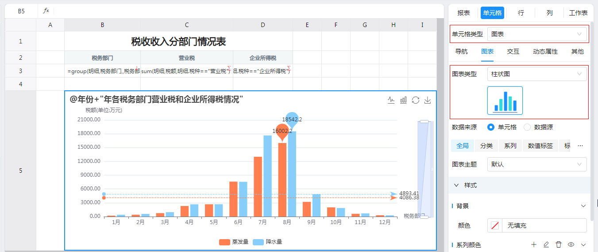Click the 数值标签 settings button

[x=540, y=146]
